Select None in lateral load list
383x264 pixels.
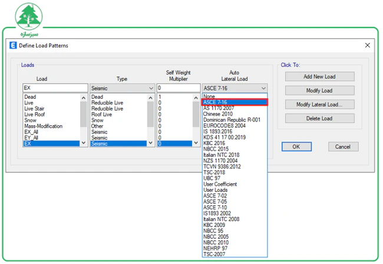click(x=235, y=96)
